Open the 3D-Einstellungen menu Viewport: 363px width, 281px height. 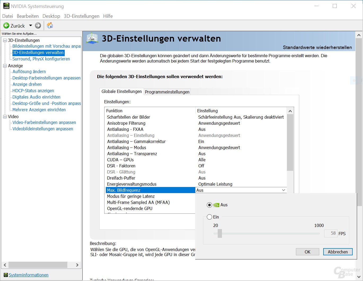click(82, 16)
